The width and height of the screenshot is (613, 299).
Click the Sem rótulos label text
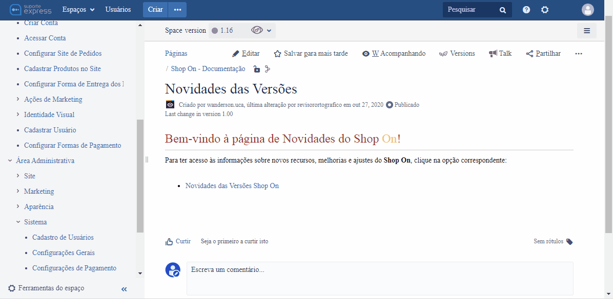click(x=548, y=242)
